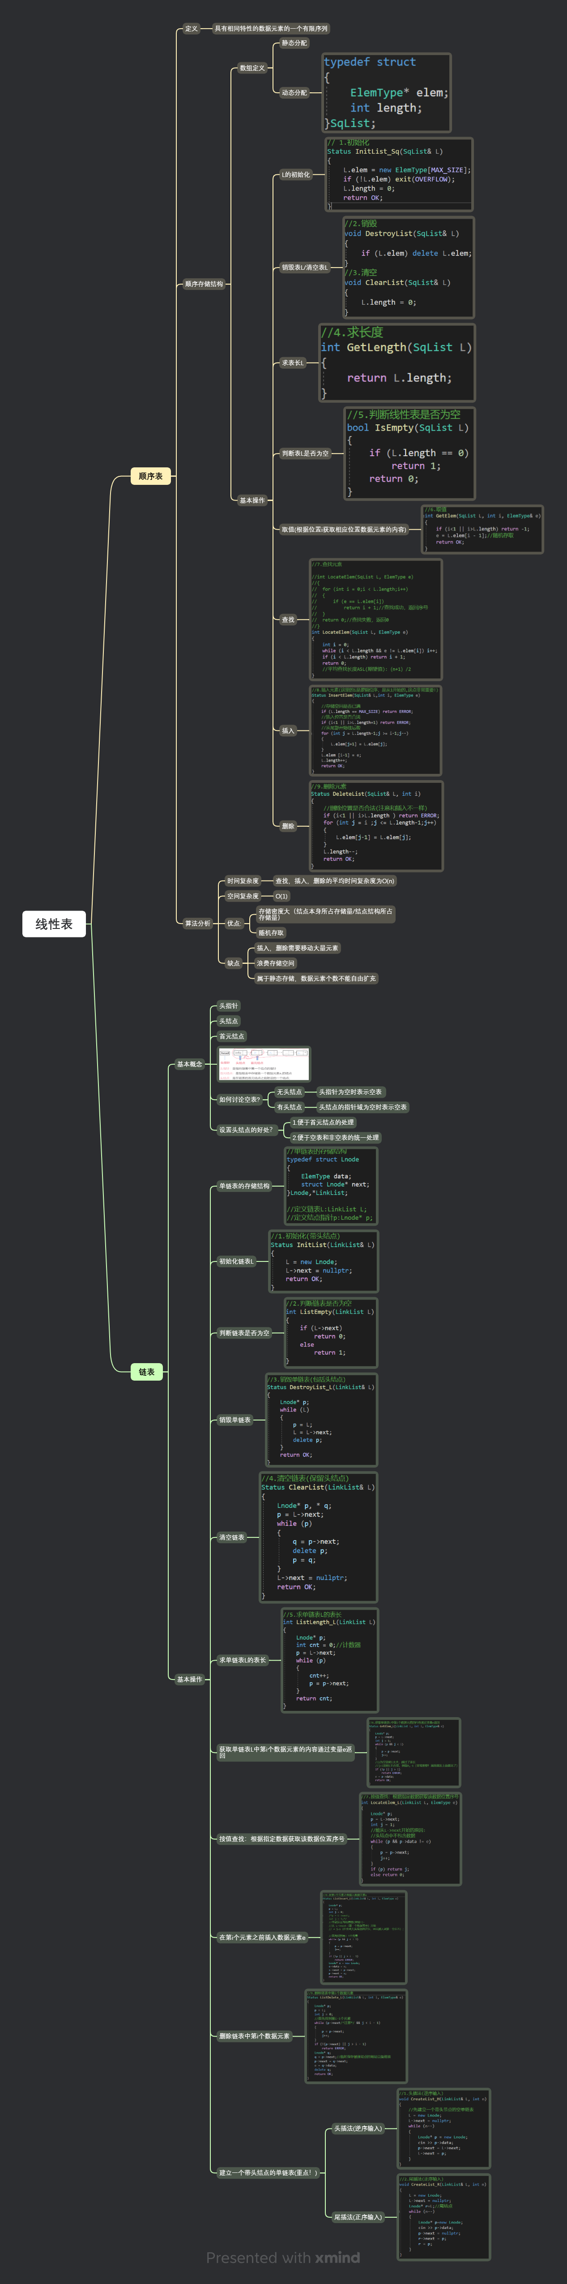The height and width of the screenshot is (2284, 567).
Task: Open the GetElem code image
Action: 482,529
